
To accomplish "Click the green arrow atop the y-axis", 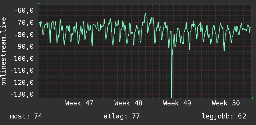I will (39, 3).
